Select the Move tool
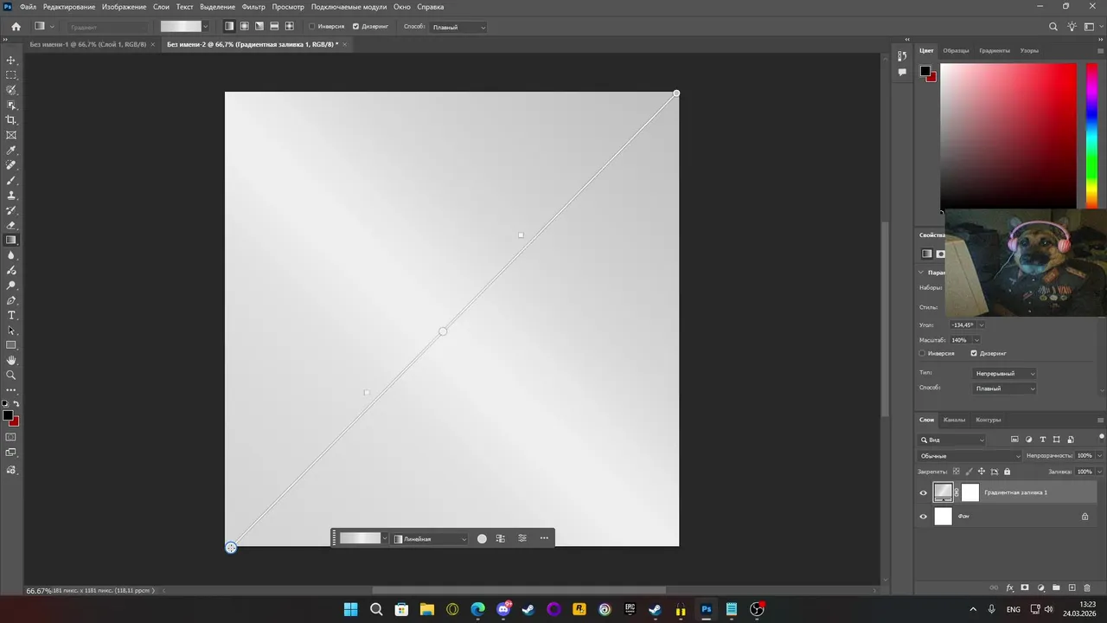Viewport: 1107px width, 623px height. [x=11, y=61]
